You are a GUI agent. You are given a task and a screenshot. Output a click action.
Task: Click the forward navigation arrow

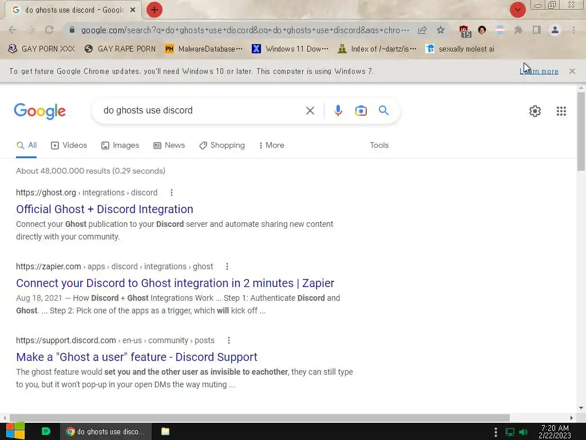(31, 30)
